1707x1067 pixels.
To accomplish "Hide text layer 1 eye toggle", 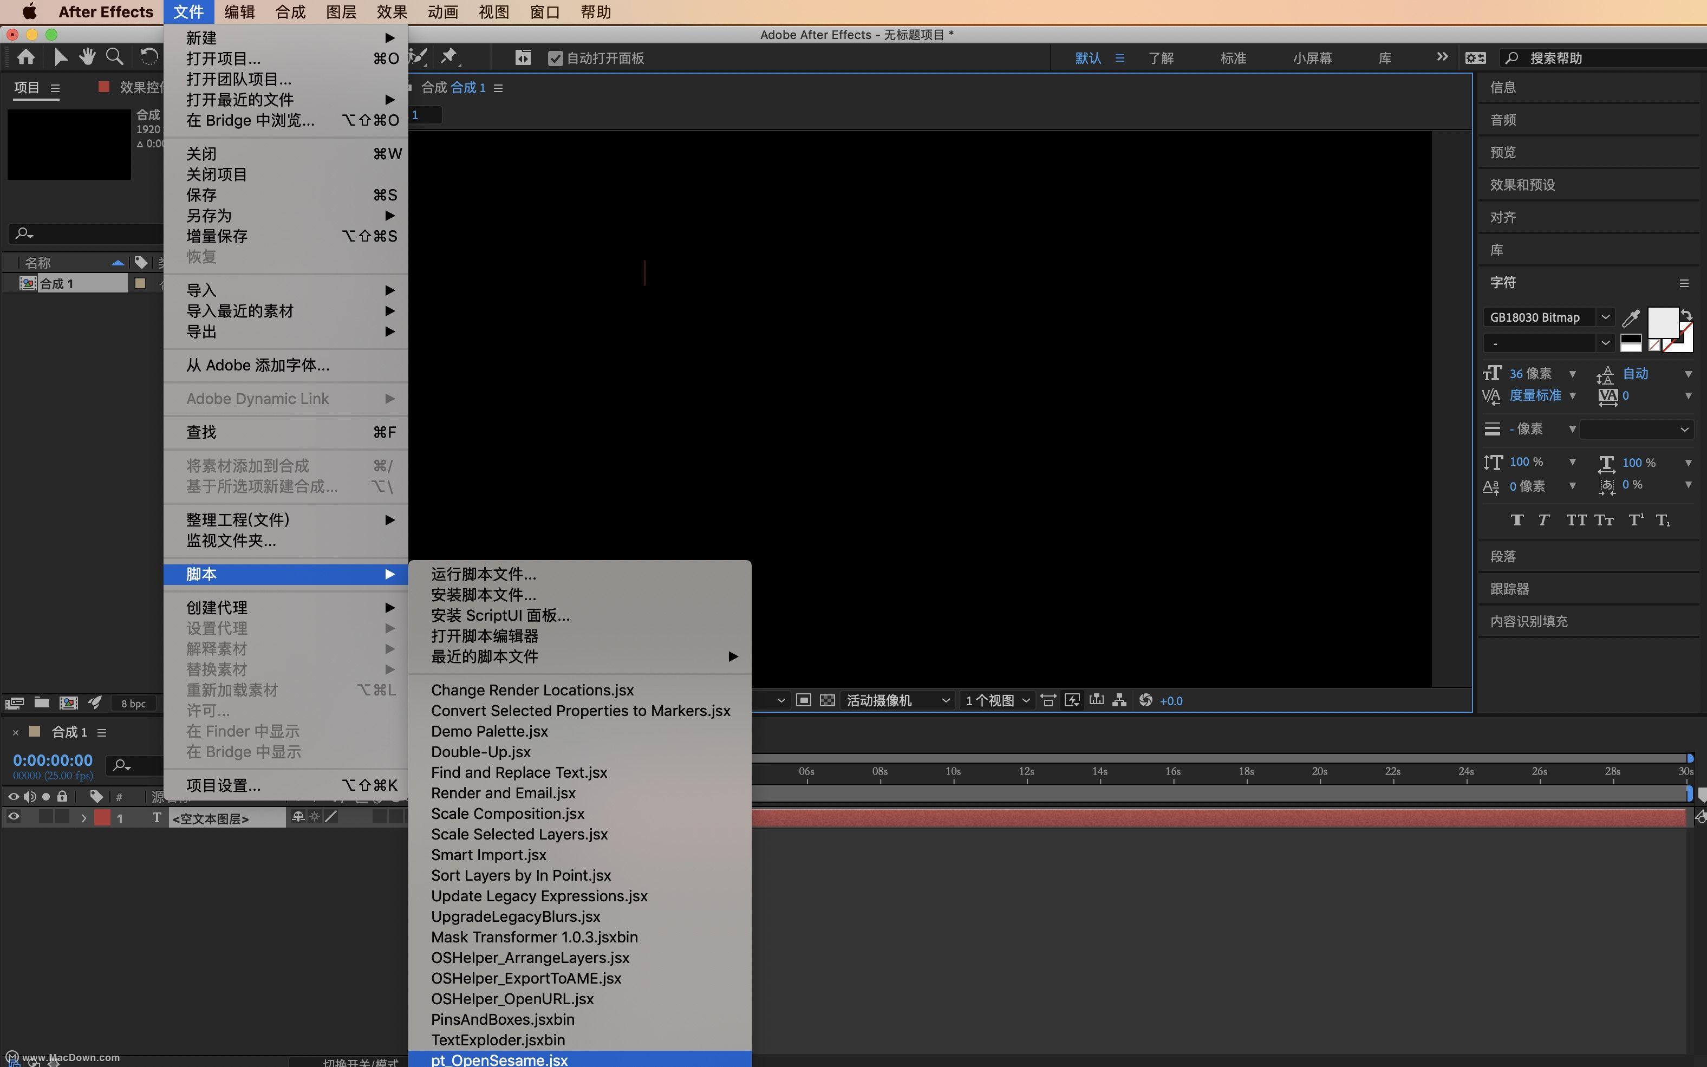I will [x=14, y=817].
